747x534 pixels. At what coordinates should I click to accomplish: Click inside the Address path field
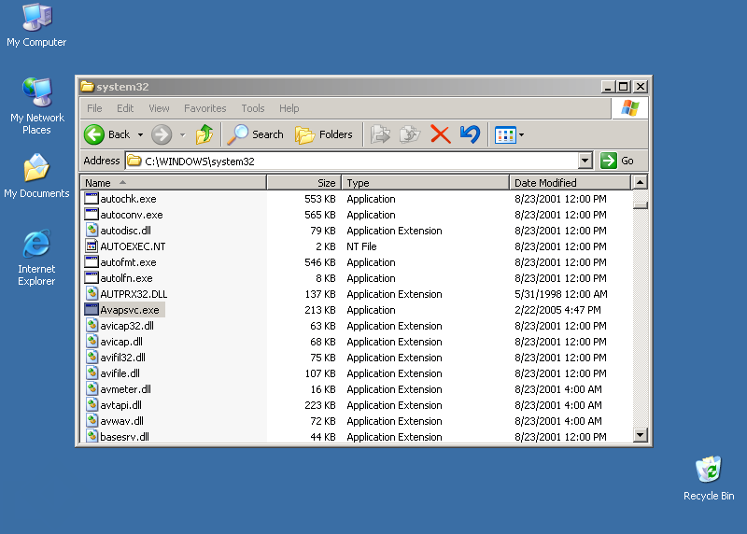click(x=355, y=161)
